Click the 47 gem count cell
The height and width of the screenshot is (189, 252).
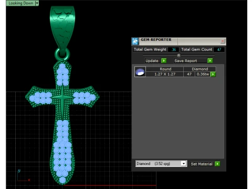click(189, 74)
